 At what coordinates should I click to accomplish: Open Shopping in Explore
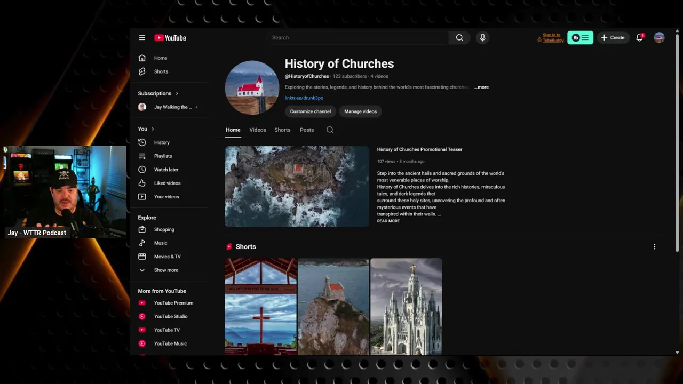coord(164,229)
